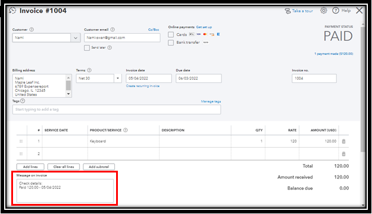This screenshot has width=372, height=214.
Task: Click the PAID payment status text
Action: pyautogui.click(x=338, y=36)
